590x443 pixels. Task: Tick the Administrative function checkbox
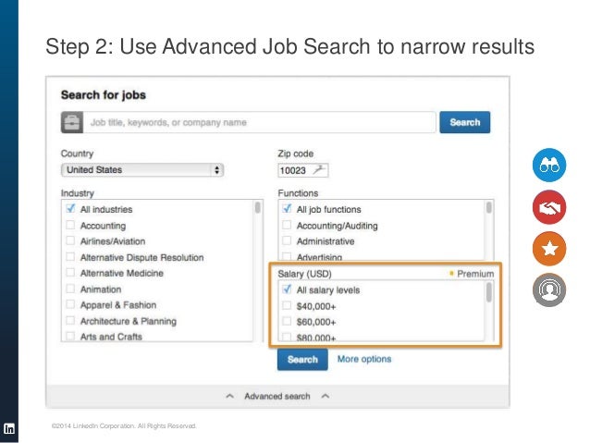tap(287, 241)
